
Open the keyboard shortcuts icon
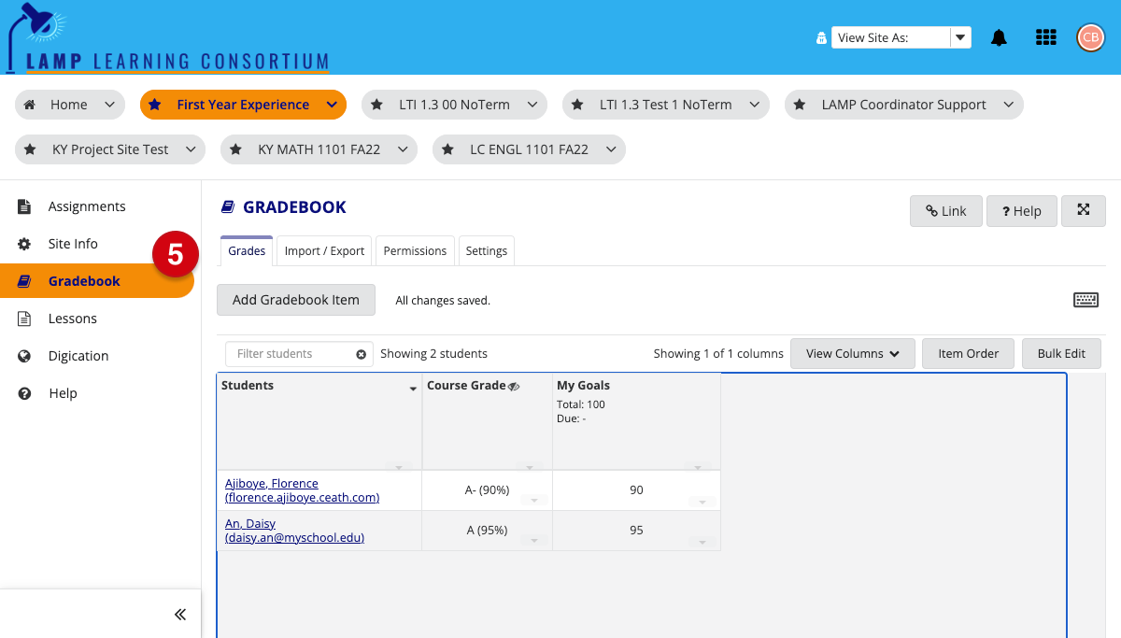point(1086,300)
